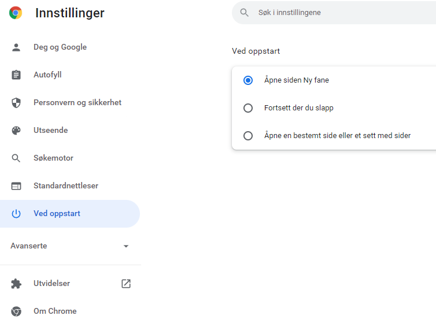
Task: Click the open-in-new-tab icon beside Utvidelser
Action: [x=126, y=284]
